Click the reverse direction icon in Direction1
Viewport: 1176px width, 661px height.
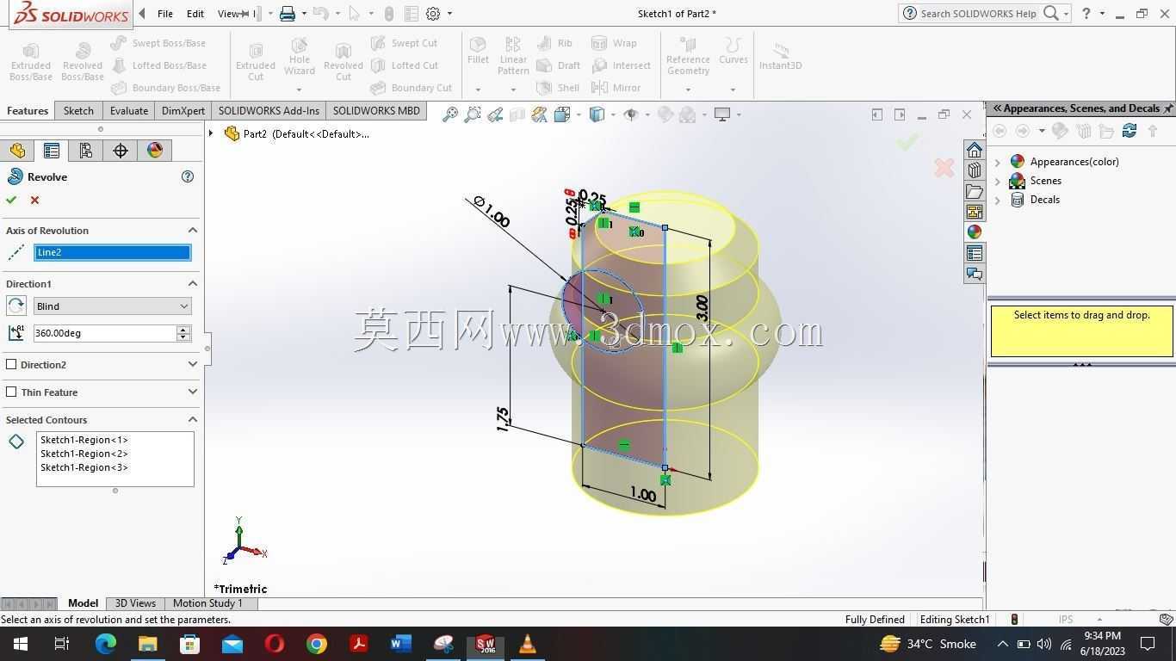click(x=15, y=306)
